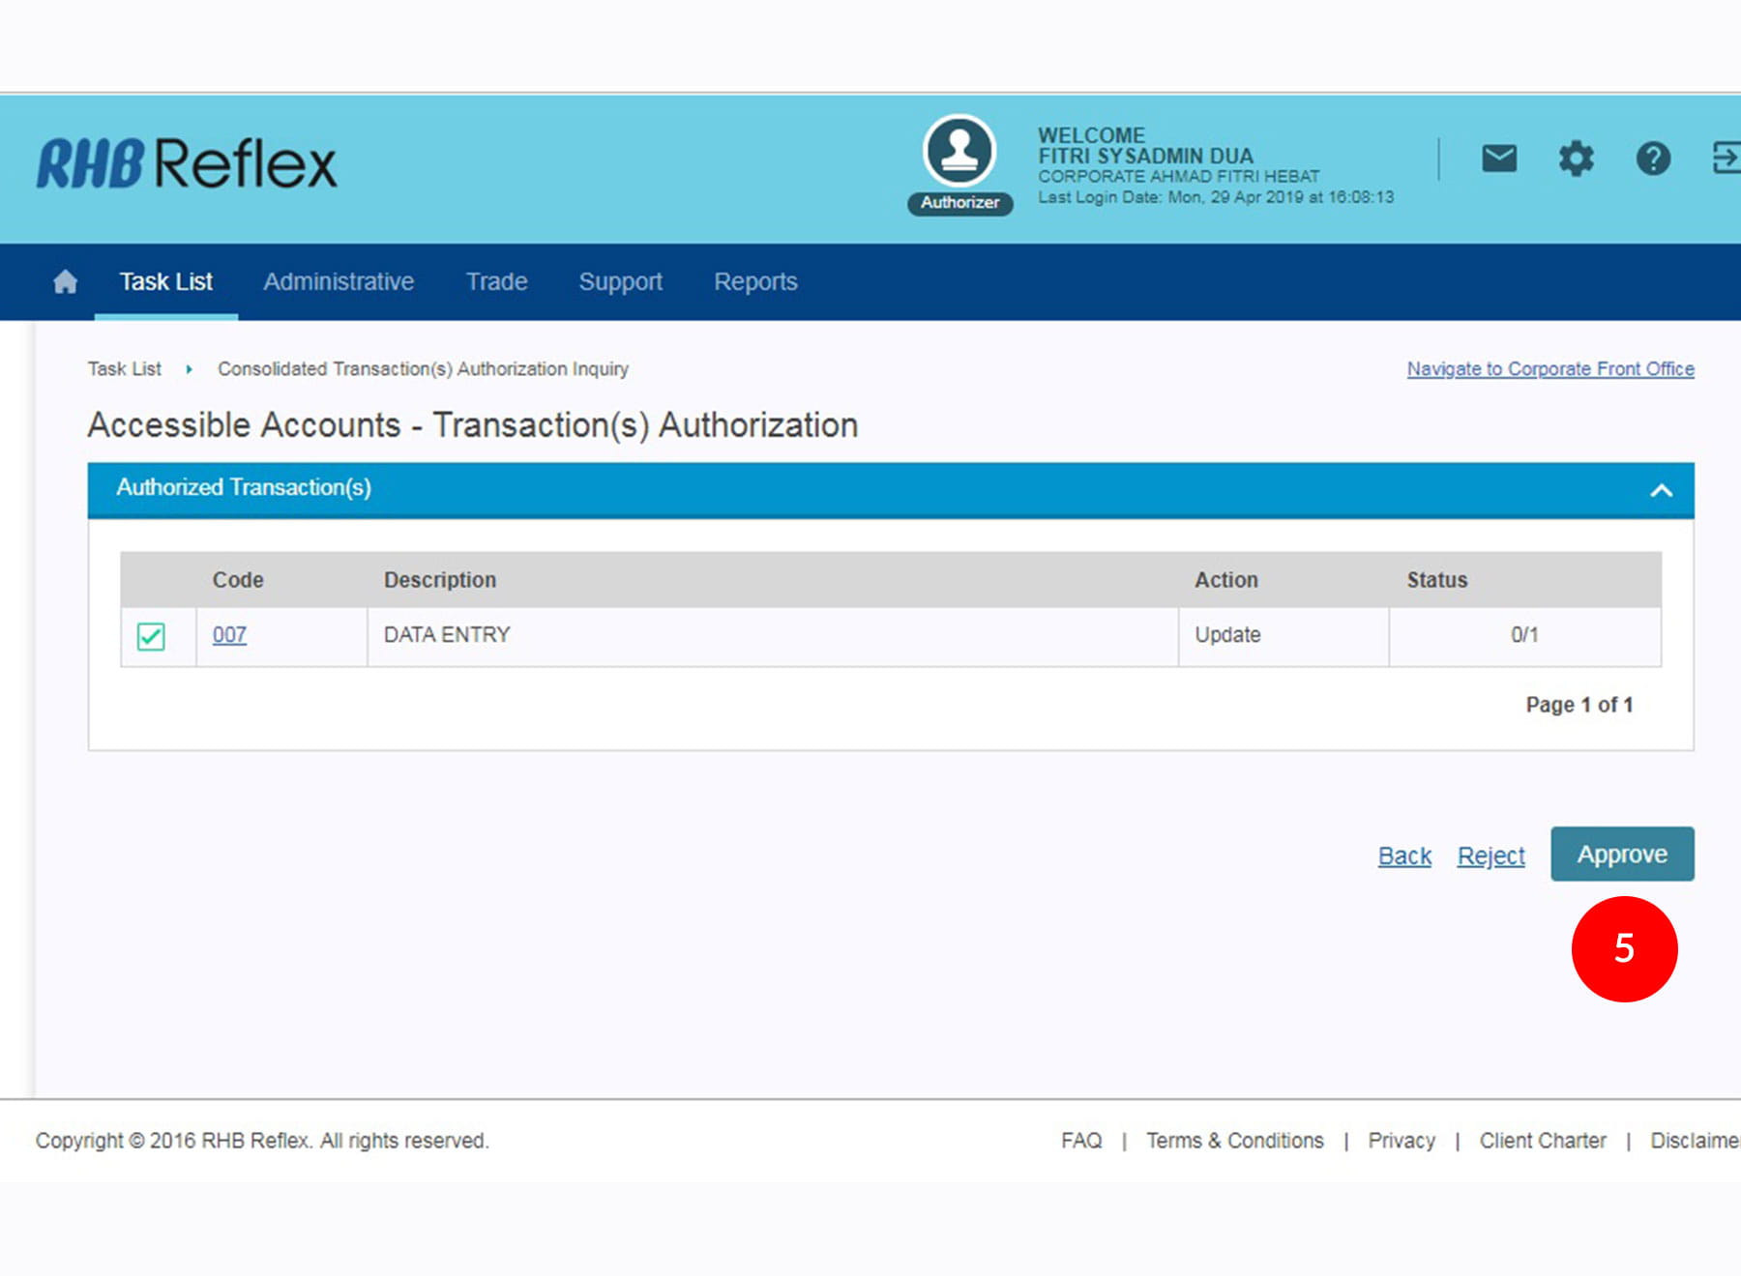
Task: Open the Administrative menu
Action: pos(339,282)
